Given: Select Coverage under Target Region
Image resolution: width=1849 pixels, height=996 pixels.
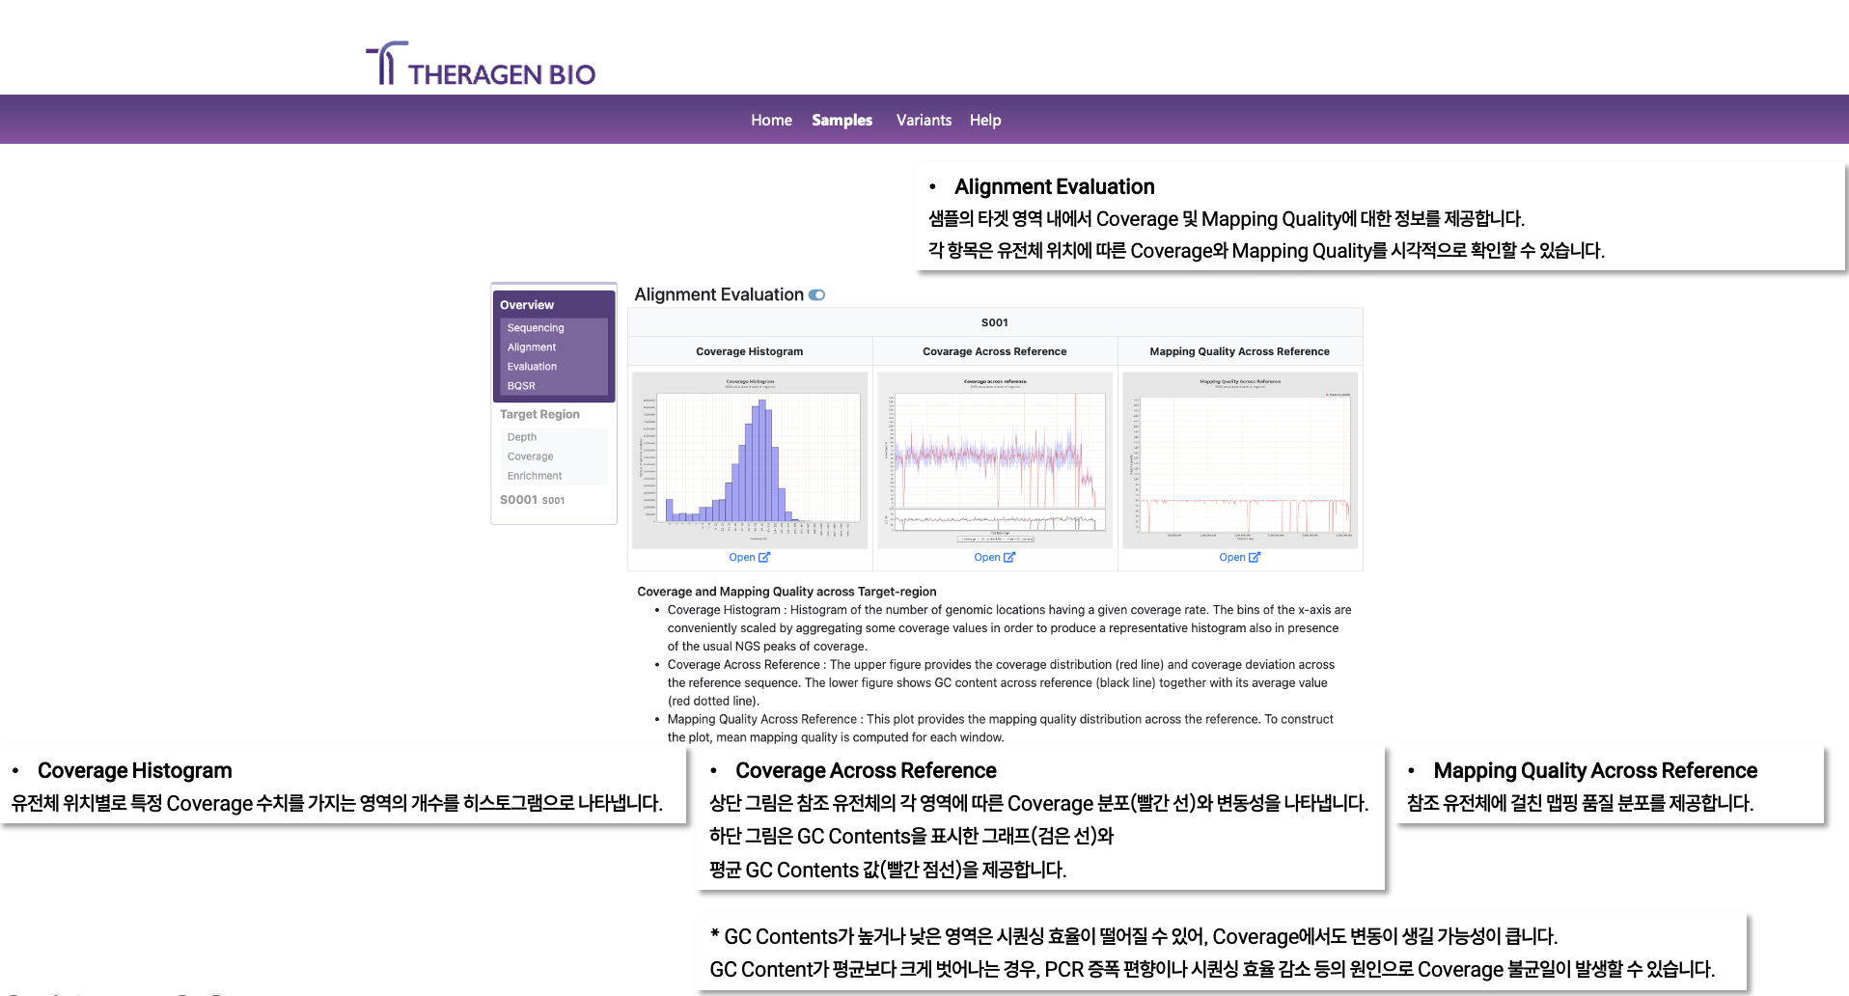Looking at the screenshot, I should [530, 456].
